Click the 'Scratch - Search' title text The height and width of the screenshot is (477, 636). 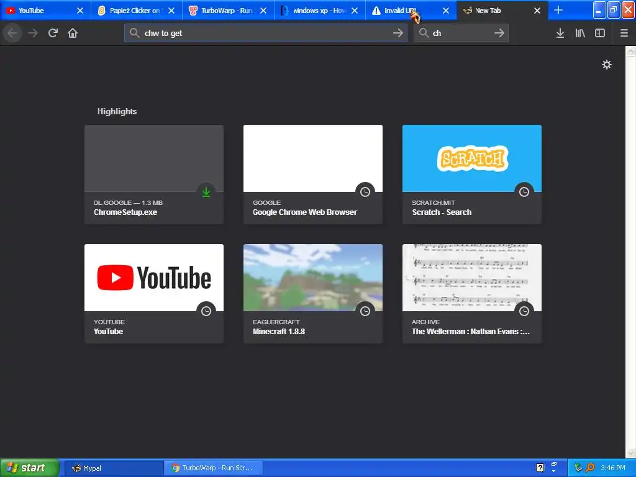pyautogui.click(x=442, y=212)
